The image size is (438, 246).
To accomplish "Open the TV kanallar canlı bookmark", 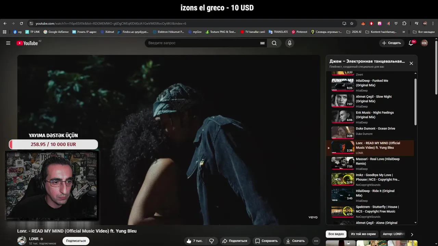I will (253, 32).
